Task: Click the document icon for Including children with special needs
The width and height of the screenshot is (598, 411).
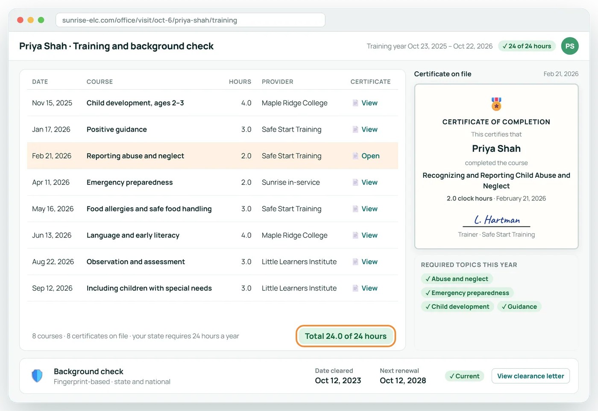Action: [x=355, y=288]
